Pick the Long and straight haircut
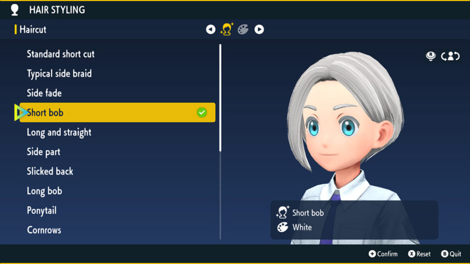 (x=59, y=133)
